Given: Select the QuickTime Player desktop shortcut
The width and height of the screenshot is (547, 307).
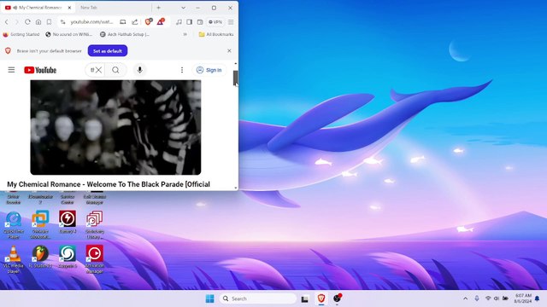Looking at the screenshot, I should (14, 225).
